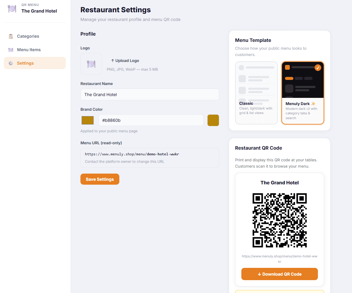Click 'Applied to your public menu page' note
The width and height of the screenshot is (352, 293).
click(x=109, y=131)
